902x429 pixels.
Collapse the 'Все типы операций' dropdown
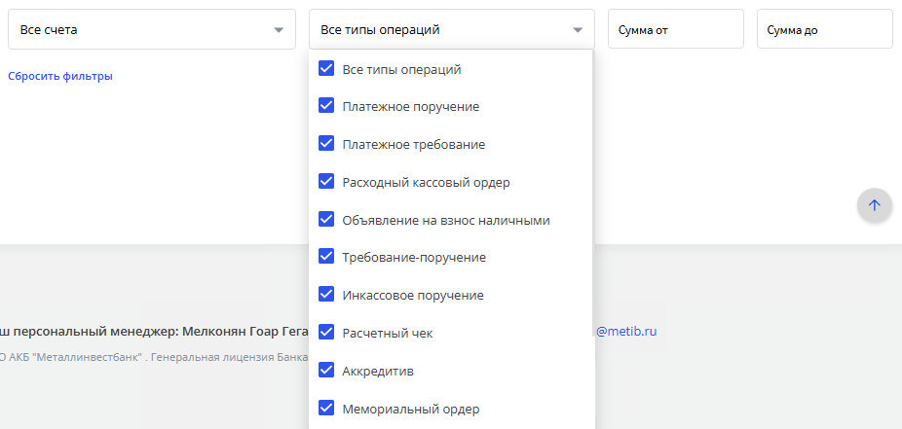[452, 29]
